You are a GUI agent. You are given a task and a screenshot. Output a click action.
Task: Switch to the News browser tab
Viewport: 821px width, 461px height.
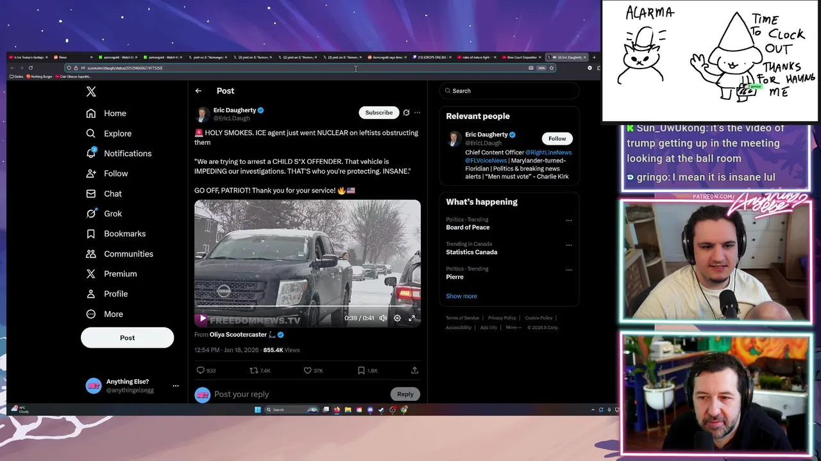[73, 58]
